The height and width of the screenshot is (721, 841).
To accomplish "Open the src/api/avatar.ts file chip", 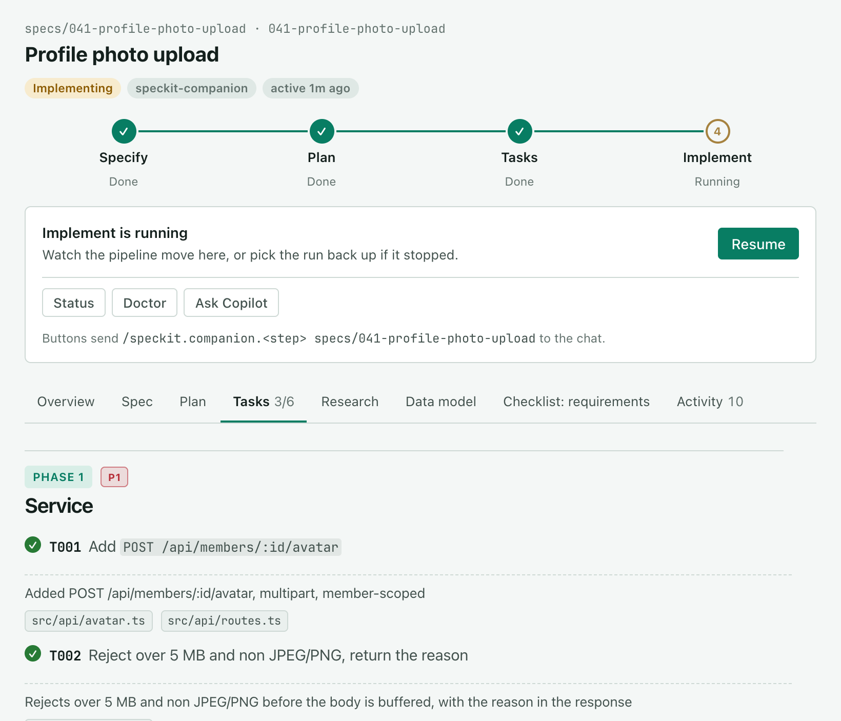I will click(89, 621).
